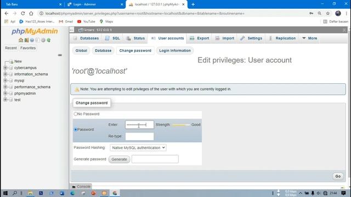Click the log out (exit door) icon
This screenshot has width=351, height=197.
[x=26, y=40]
